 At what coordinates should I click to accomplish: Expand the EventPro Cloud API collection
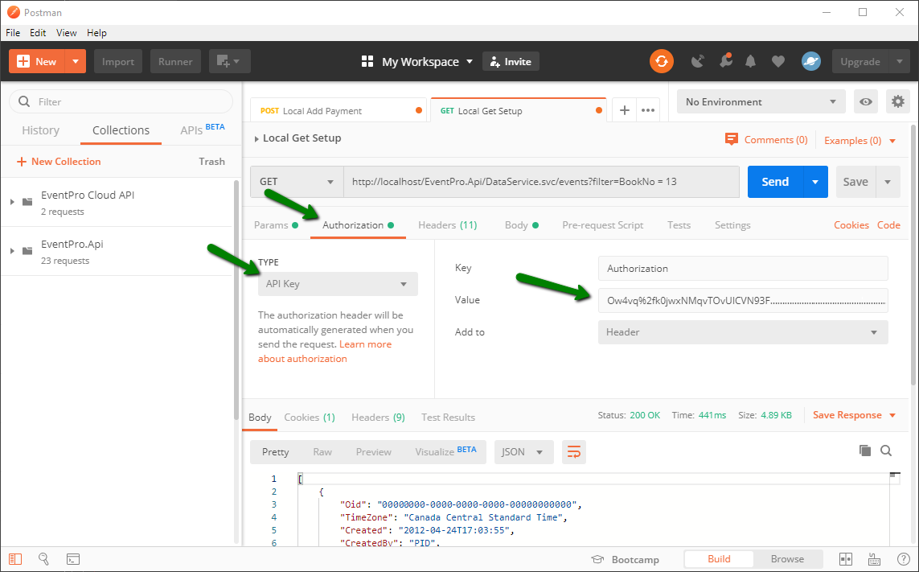[x=12, y=202]
